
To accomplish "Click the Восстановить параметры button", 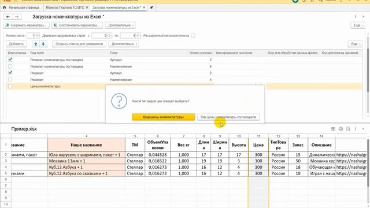I will (77, 25).
